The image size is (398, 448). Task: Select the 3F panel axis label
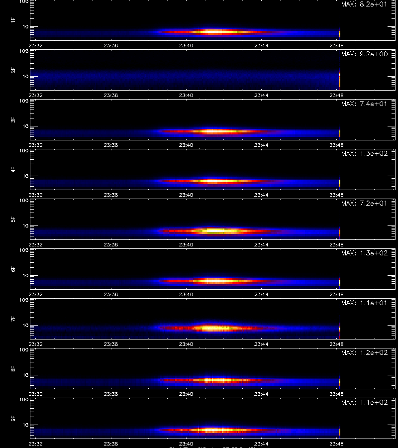(13, 119)
